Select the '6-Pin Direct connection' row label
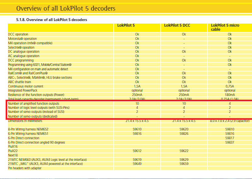The width and height of the screenshot is (252, 179). click(x=24, y=138)
